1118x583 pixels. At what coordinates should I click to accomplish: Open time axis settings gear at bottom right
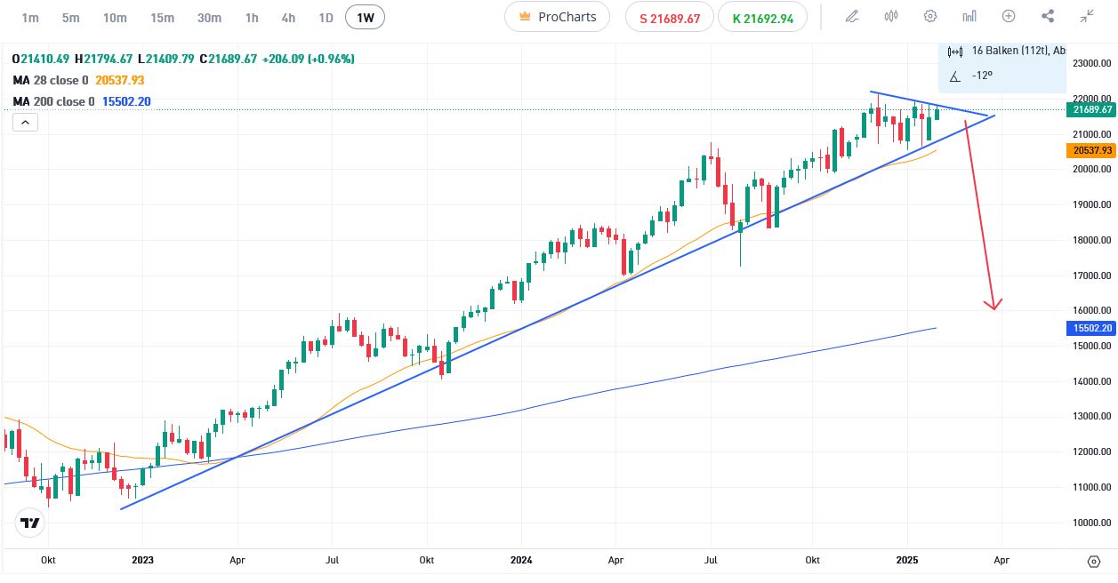1094,561
